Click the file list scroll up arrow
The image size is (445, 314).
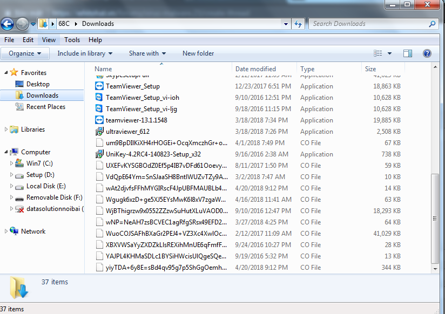(435, 67)
